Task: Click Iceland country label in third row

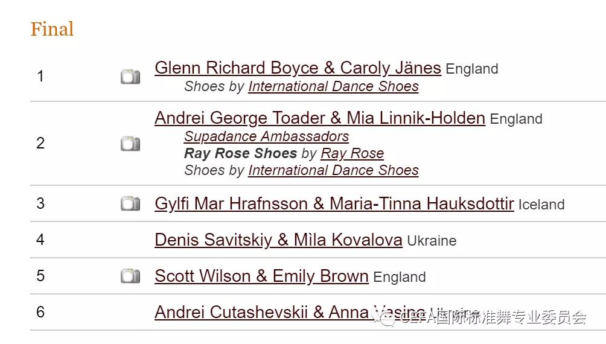Action: pyautogui.click(x=541, y=205)
